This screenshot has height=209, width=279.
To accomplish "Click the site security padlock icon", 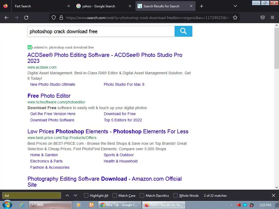I will coord(61,17).
